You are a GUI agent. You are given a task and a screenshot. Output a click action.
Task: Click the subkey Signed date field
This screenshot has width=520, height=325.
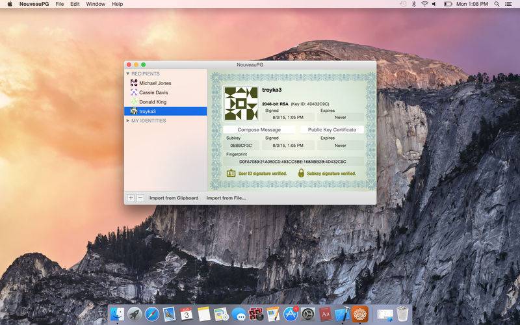pyautogui.click(x=288, y=145)
